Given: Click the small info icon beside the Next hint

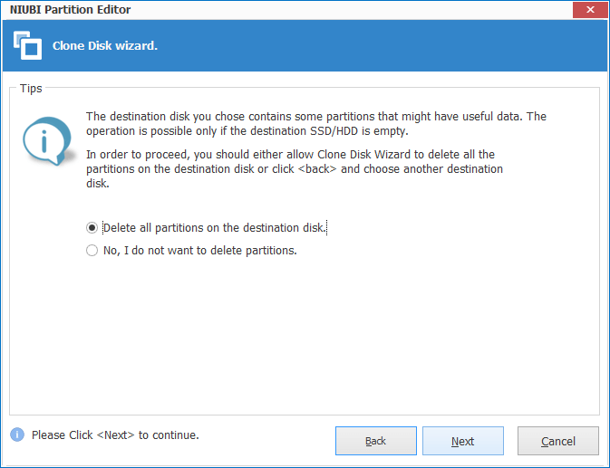Looking at the screenshot, I should [17, 435].
